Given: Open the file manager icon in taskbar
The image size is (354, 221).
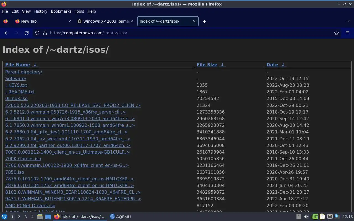Looking at the screenshot, I should (x=40, y=217).
